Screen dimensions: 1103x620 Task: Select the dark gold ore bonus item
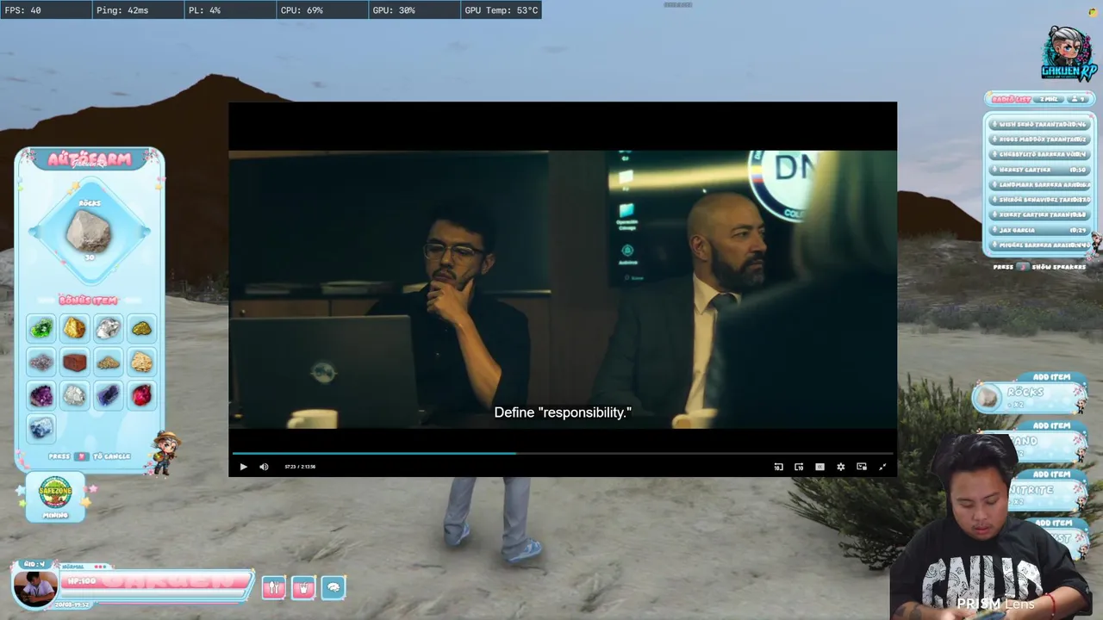click(141, 328)
